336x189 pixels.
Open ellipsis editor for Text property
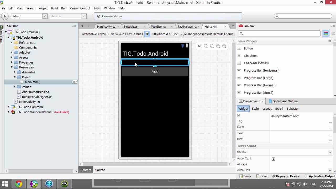[330, 135]
